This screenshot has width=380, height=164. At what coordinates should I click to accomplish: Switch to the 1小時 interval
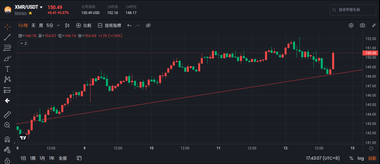(23, 25)
